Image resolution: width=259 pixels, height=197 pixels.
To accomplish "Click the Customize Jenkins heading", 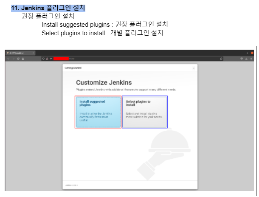I will click(104, 82).
